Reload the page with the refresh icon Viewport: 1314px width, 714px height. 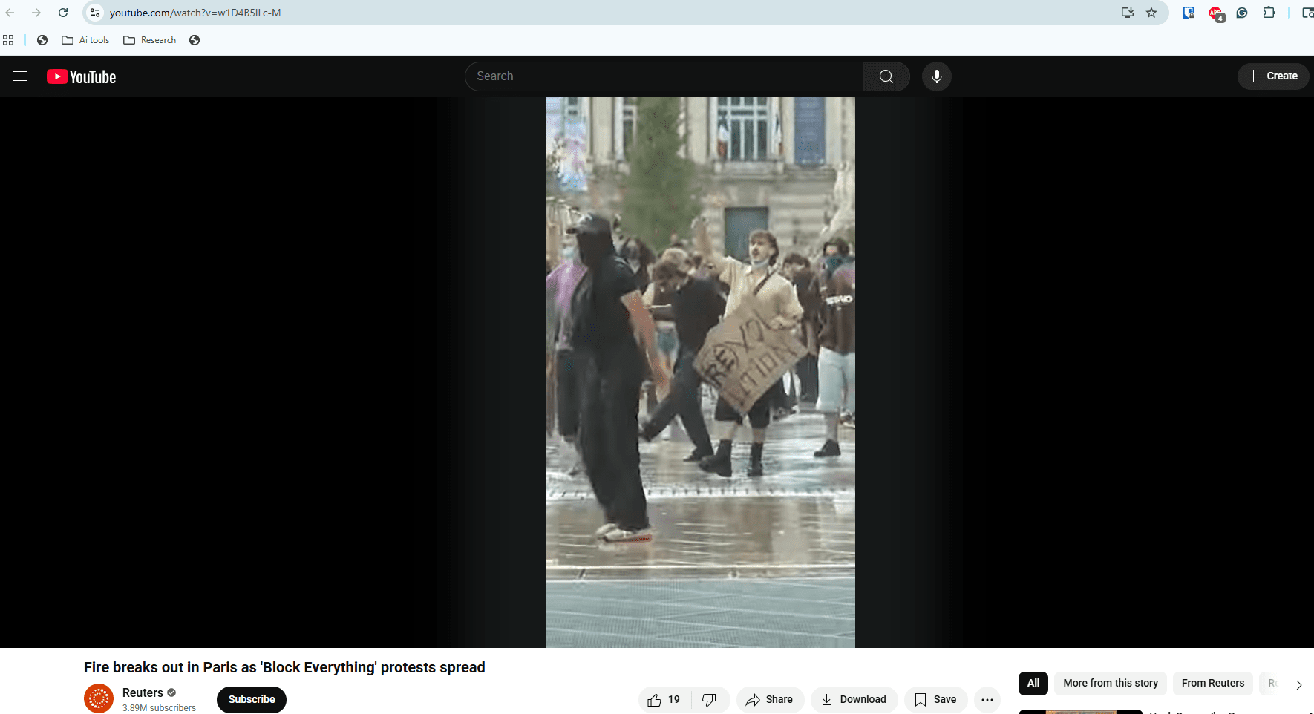coord(63,13)
